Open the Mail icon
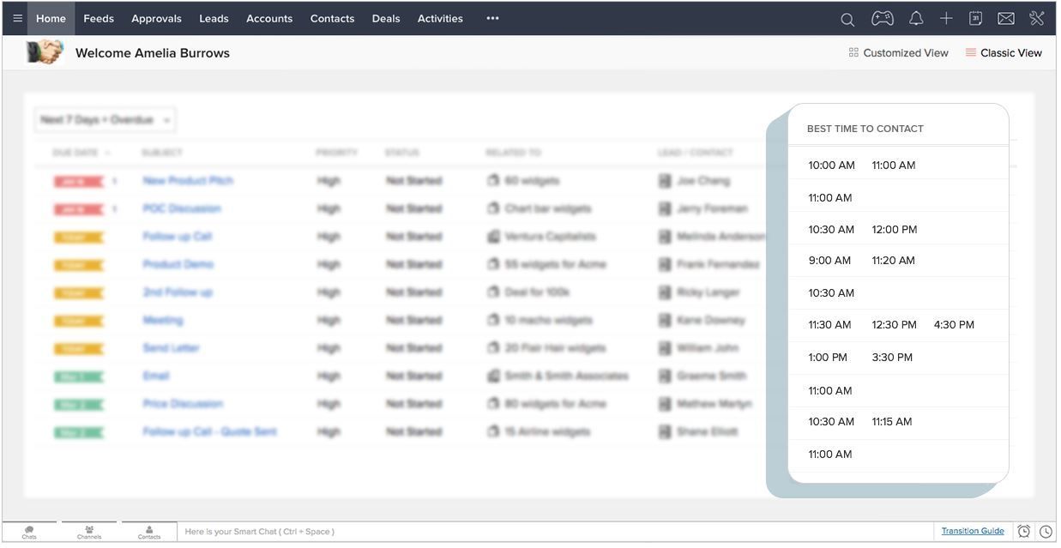The image size is (1061, 548). (x=1005, y=18)
